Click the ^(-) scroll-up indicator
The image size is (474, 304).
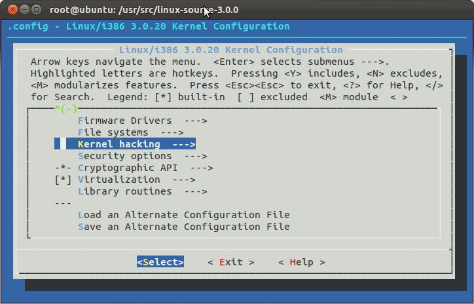[66, 109]
